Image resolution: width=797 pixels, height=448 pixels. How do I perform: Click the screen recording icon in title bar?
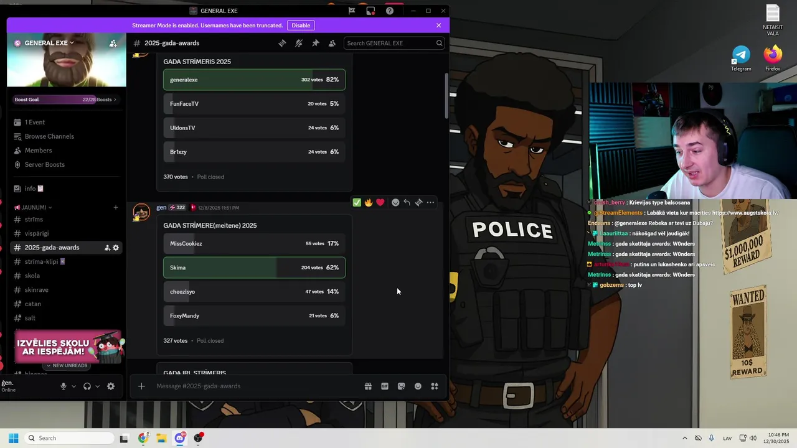point(370,11)
